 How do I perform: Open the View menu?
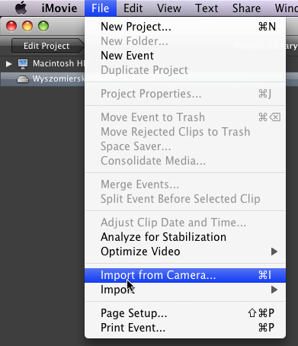(169, 8)
